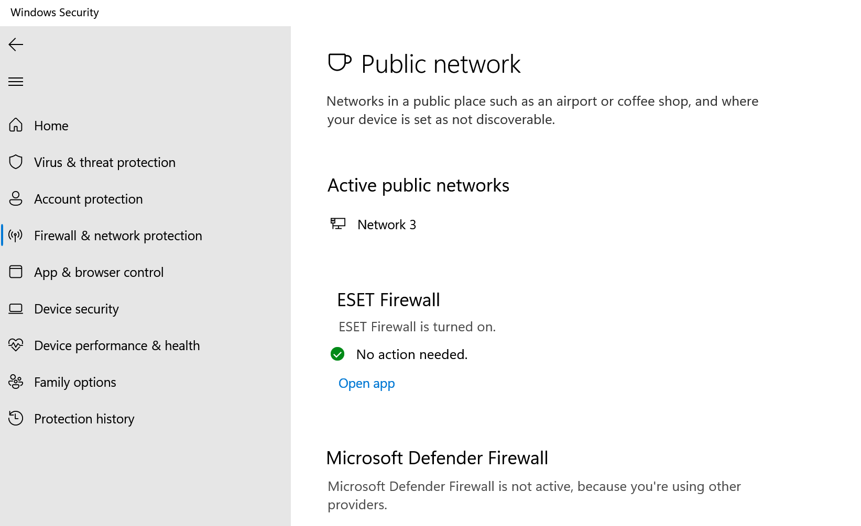Click the Home house icon
861x526 pixels.
pos(16,125)
